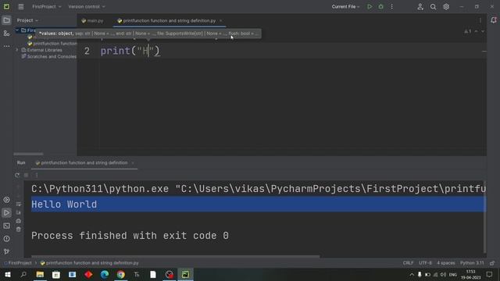The width and height of the screenshot is (500, 281).
Task: Toggle the Run tool window icon
Action: [x=6, y=213]
